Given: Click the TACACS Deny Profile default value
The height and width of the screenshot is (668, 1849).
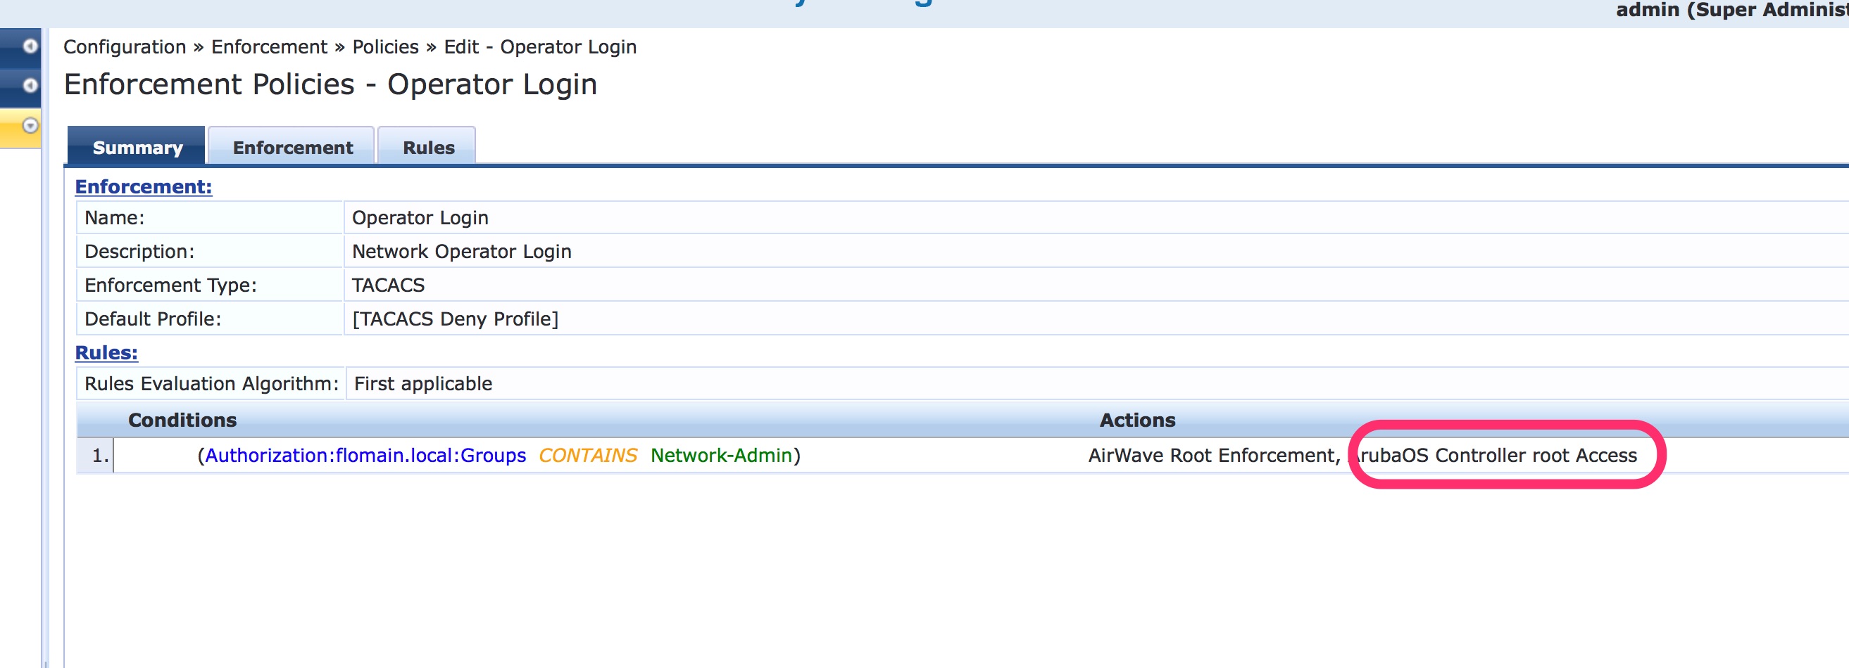Looking at the screenshot, I should click(x=456, y=319).
